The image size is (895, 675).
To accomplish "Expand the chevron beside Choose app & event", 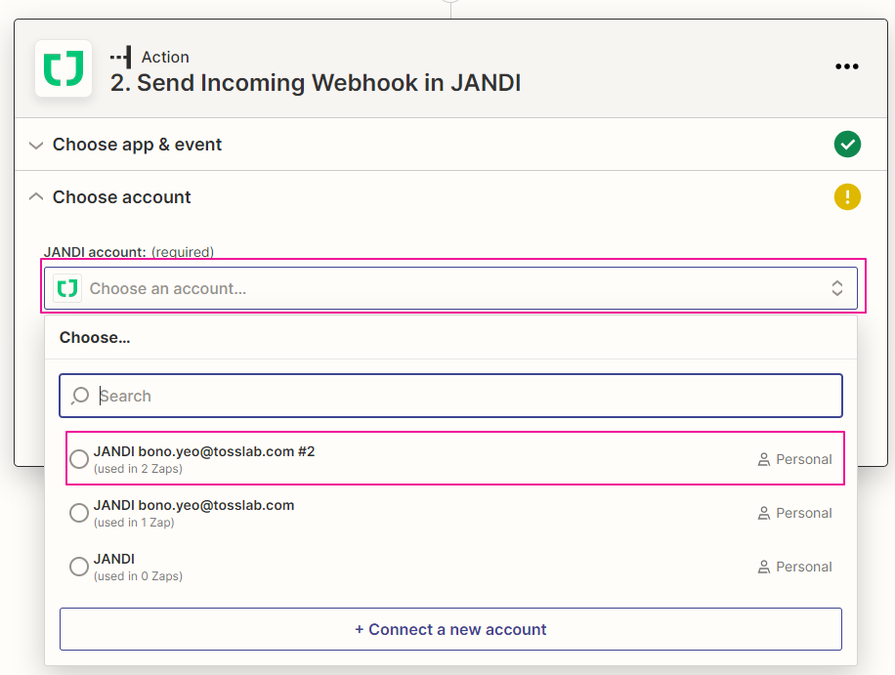I will click(36, 146).
